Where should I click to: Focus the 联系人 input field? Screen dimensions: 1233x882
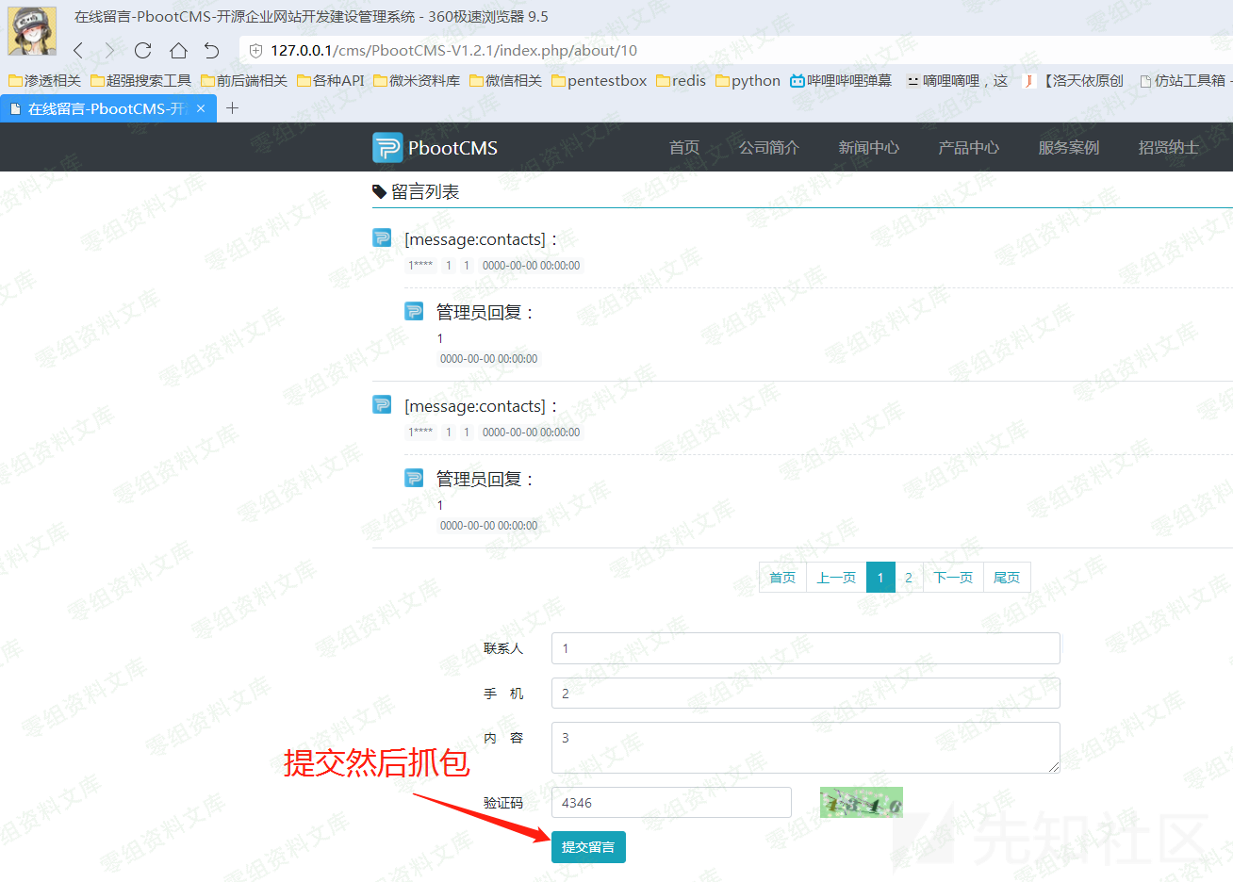click(805, 648)
